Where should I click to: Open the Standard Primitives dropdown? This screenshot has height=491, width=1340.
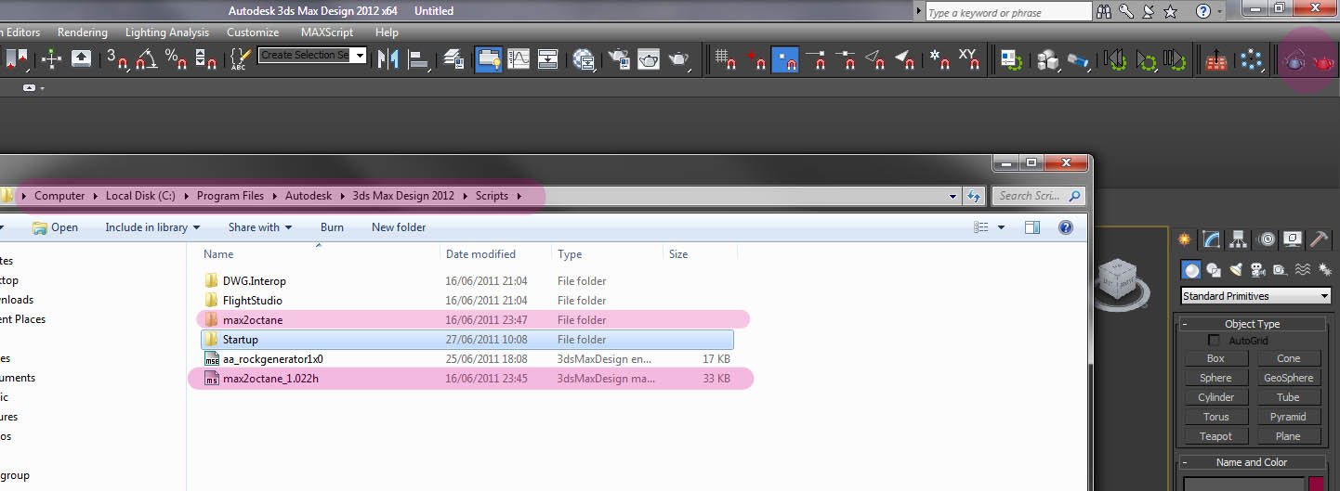1255,296
